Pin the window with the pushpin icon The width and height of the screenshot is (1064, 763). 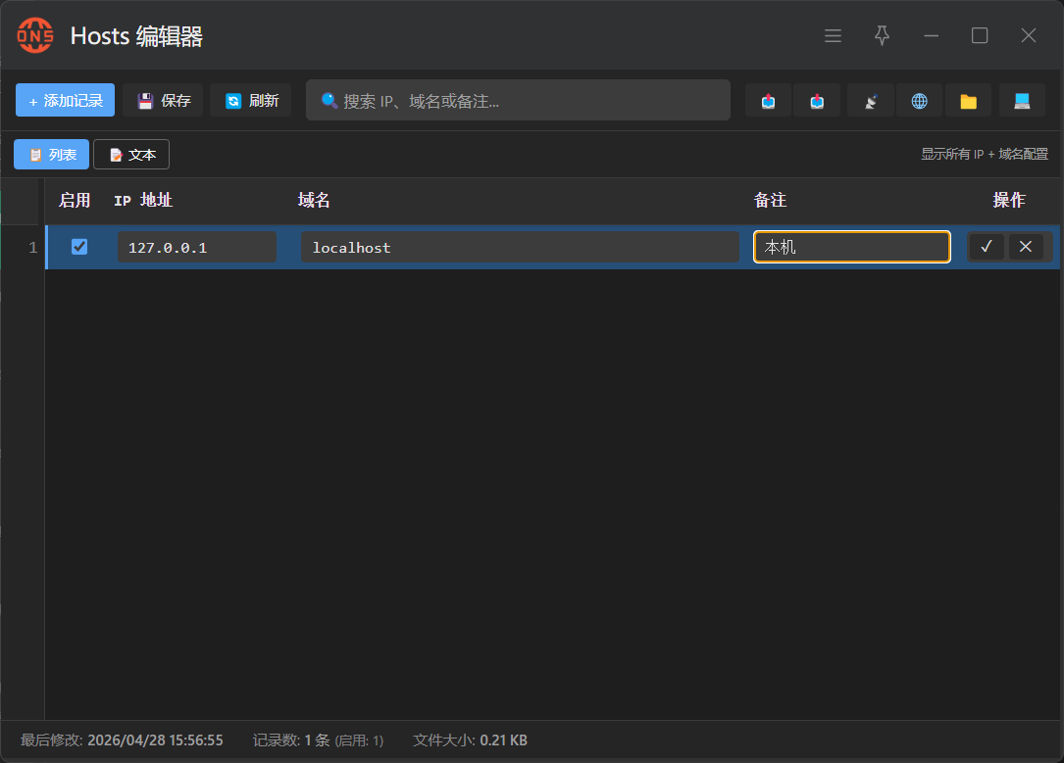pos(882,36)
